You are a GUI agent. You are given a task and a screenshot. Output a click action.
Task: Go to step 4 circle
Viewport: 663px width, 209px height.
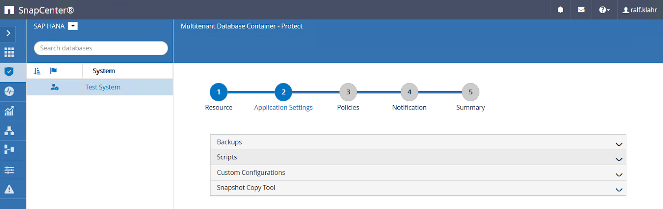(409, 92)
